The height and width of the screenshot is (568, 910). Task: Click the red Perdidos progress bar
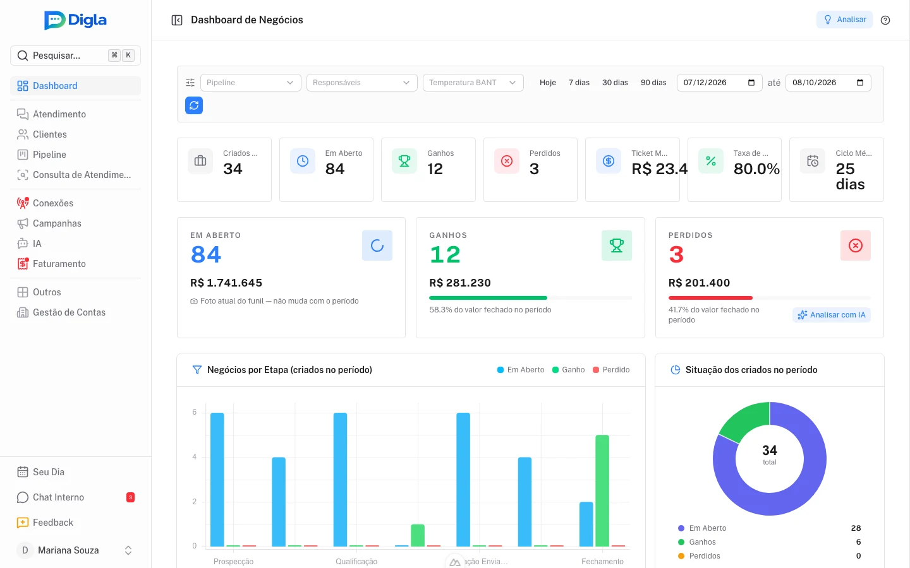tap(710, 298)
